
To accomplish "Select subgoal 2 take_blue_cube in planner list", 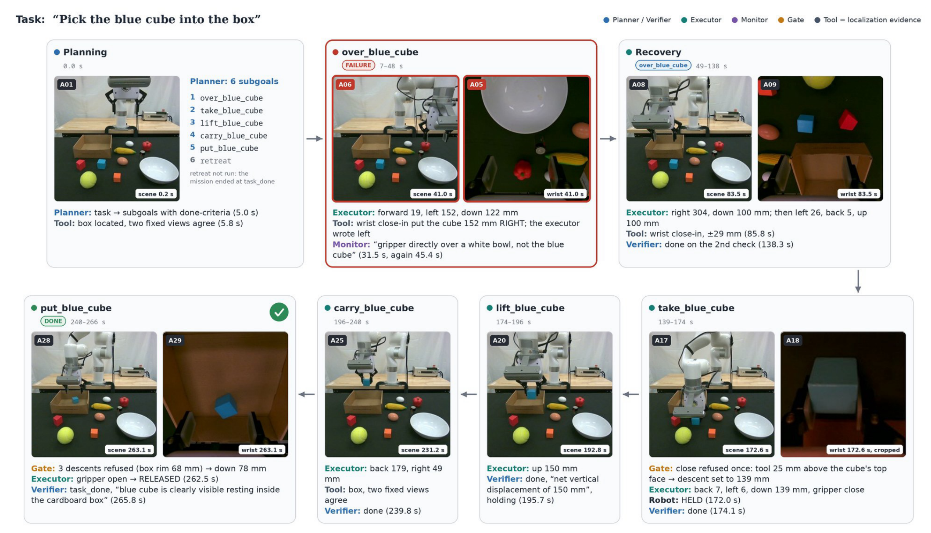I will pyautogui.click(x=226, y=110).
